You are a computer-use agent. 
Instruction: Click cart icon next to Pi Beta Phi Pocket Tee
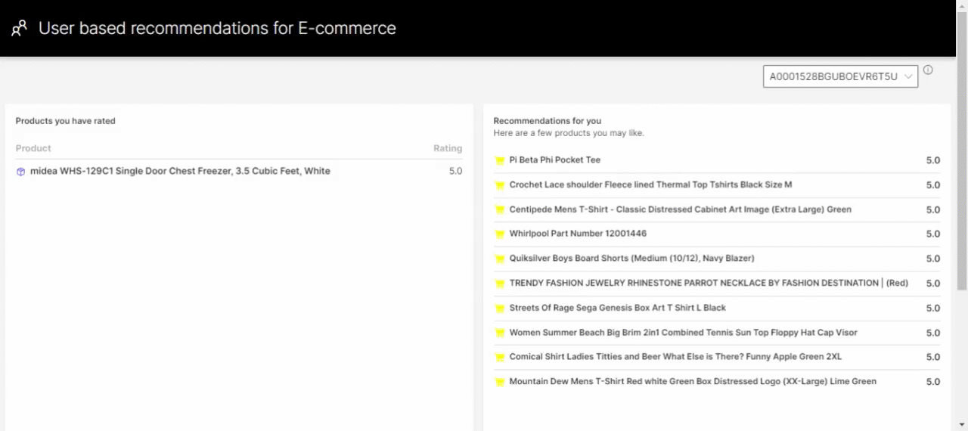click(499, 160)
